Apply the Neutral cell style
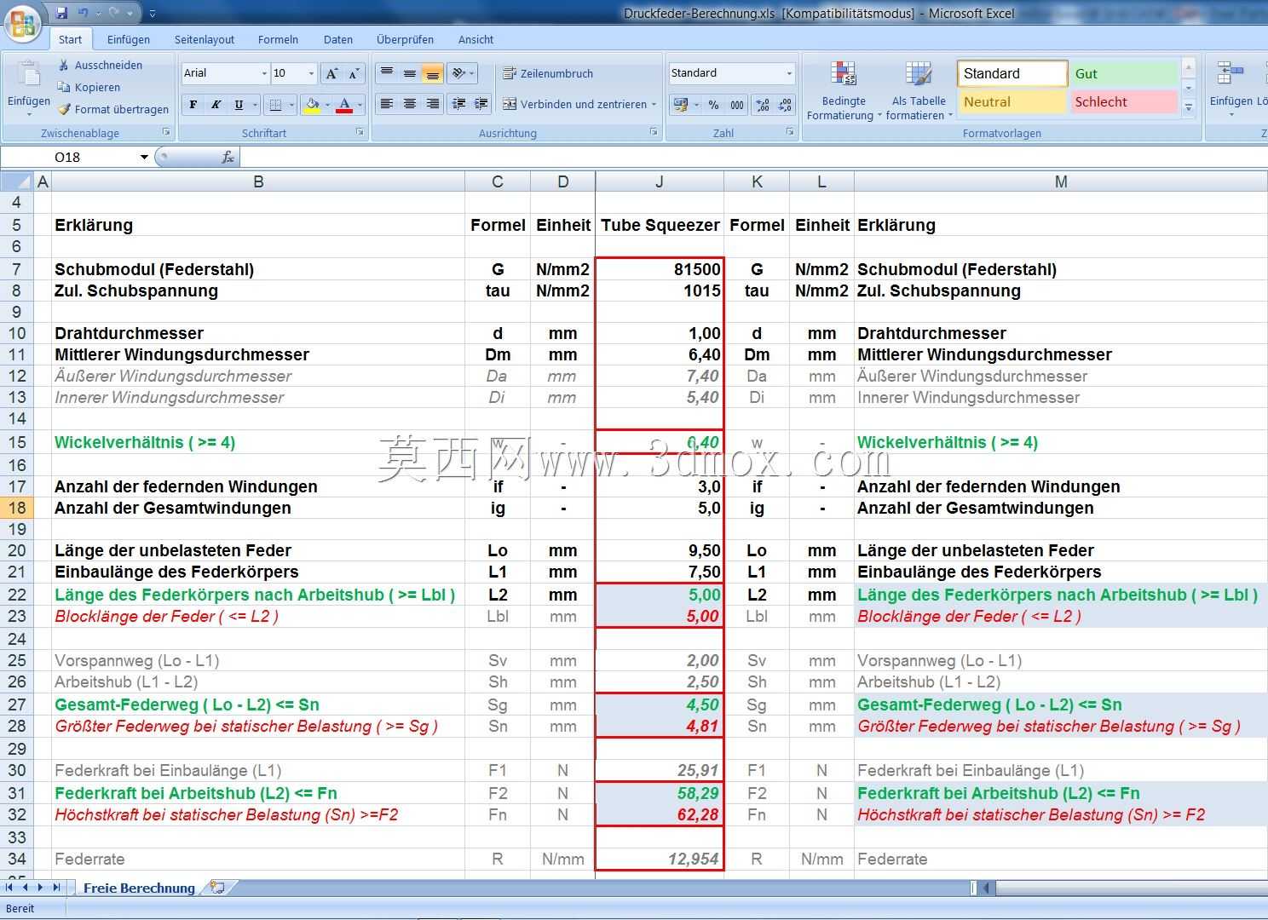This screenshot has width=1268, height=920. (x=1012, y=101)
